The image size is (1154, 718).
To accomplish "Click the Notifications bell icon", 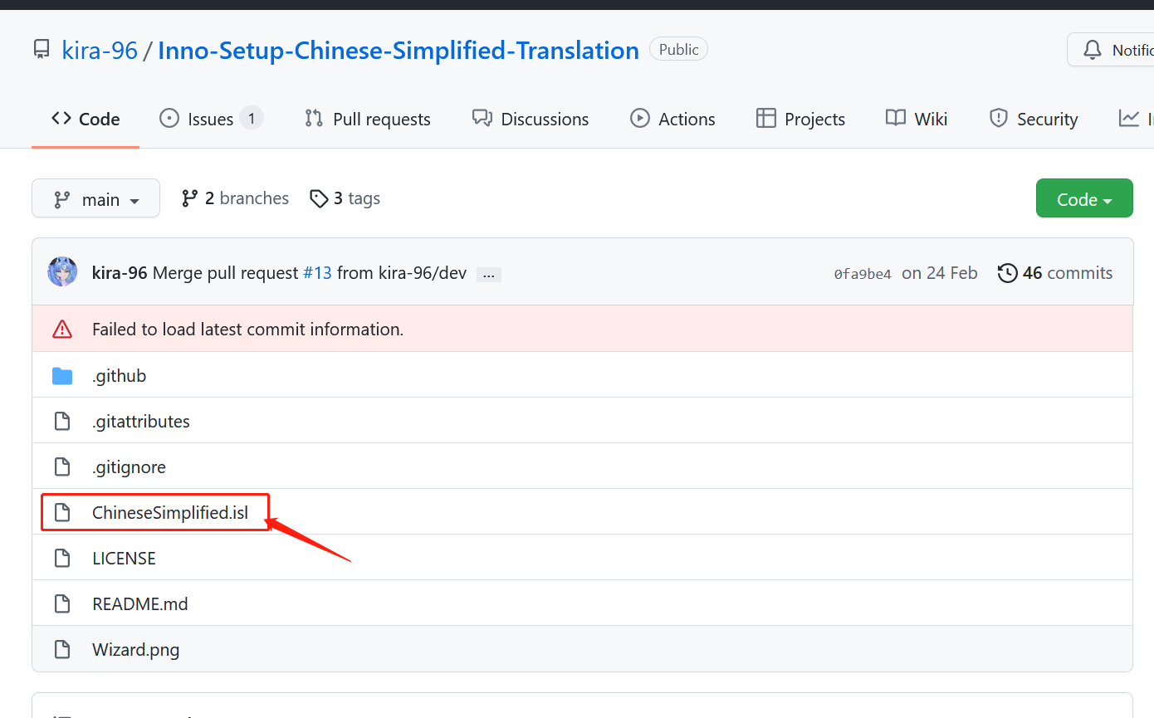I will click(x=1093, y=49).
